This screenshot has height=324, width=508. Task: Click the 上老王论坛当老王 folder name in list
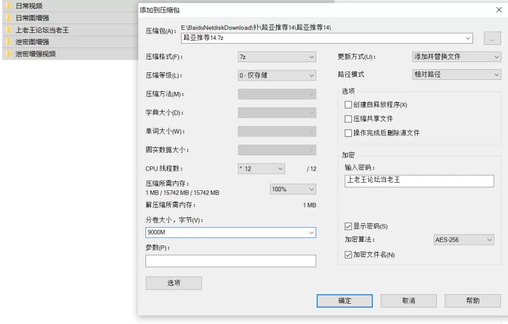click(x=42, y=30)
